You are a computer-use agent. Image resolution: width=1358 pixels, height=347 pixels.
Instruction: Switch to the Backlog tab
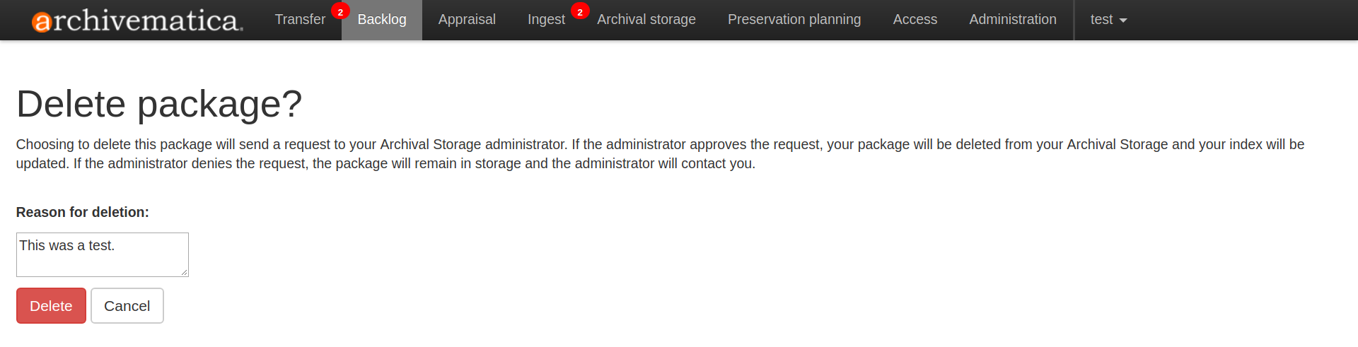[x=382, y=20]
